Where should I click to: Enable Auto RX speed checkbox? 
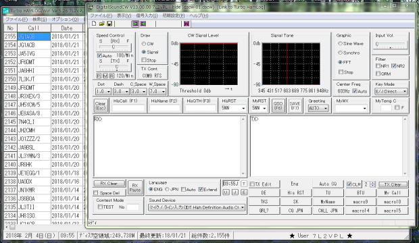point(99,55)
